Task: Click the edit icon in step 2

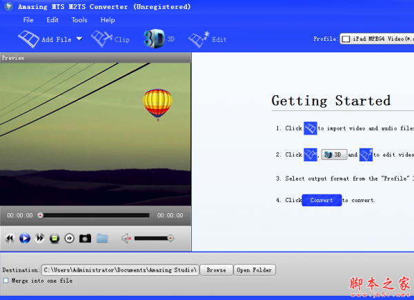Action: click(x=366, y=154)
